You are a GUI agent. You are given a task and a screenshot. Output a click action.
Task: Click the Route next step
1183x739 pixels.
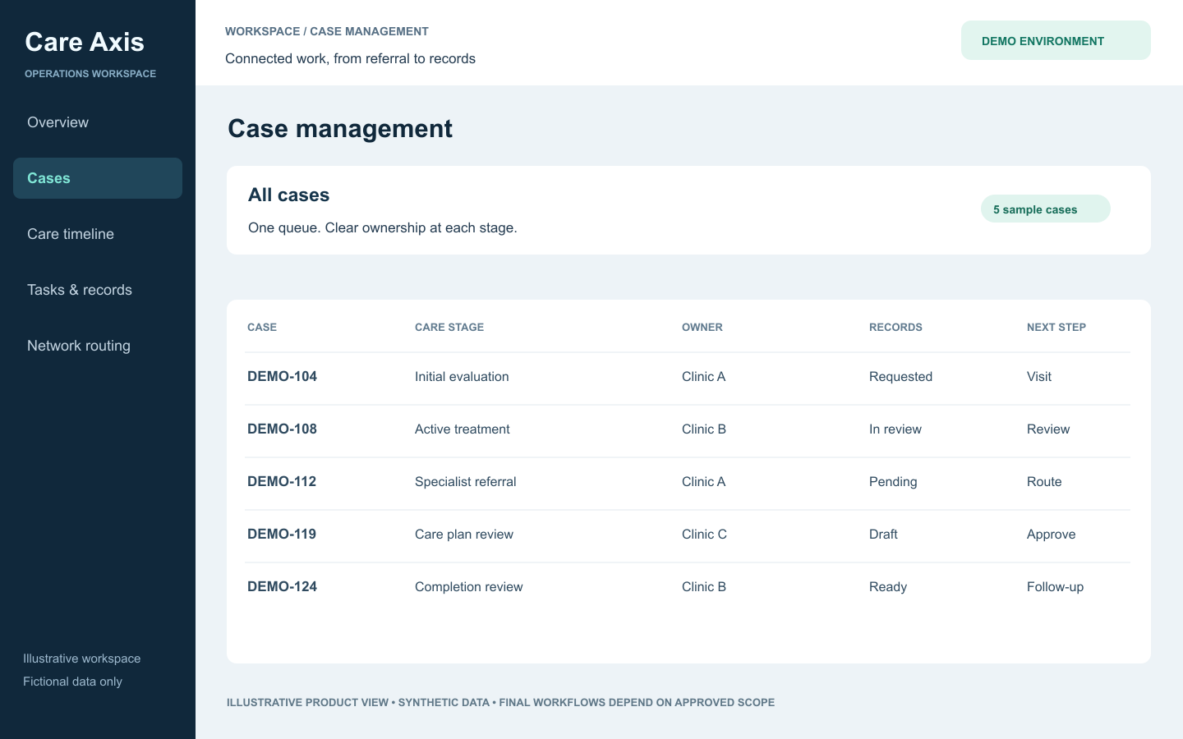click(1044, 481)
